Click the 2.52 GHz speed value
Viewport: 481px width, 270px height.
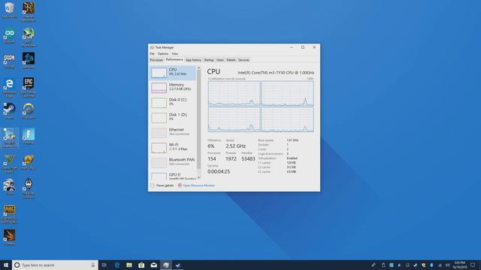coord(235,146)
